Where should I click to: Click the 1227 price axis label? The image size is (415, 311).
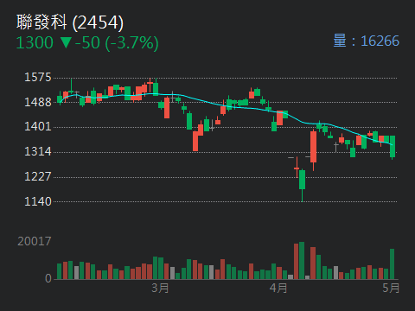tap(38, 176)
